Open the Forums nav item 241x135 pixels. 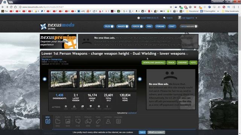point(160,27)
